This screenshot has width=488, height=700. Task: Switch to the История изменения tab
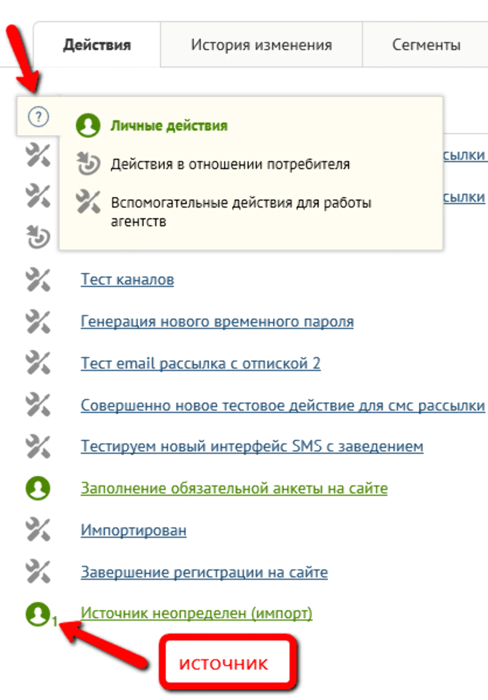[x=261, y=45]
